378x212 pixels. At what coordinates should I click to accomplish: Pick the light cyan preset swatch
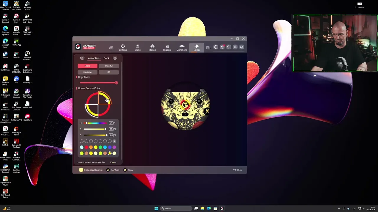(x=82, y=147)
